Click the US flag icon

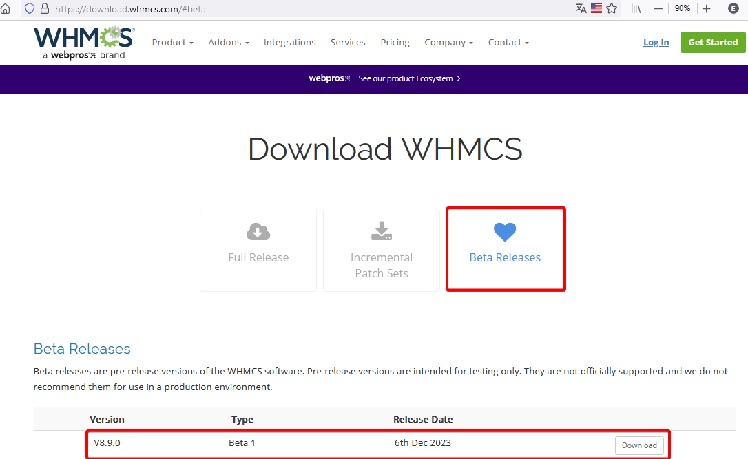click(x=596, y=8)
